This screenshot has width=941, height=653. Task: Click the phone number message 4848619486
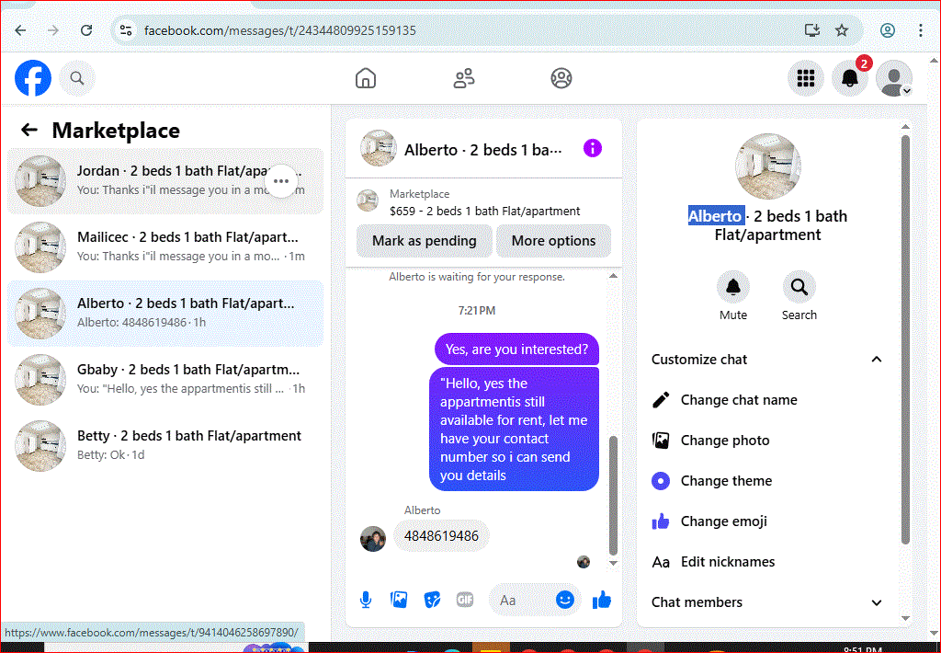coord(441,535)
